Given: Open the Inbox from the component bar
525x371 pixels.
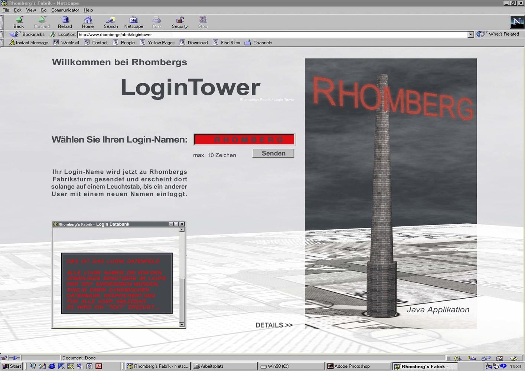Looking at the screenshot, I should coord(472,358).
